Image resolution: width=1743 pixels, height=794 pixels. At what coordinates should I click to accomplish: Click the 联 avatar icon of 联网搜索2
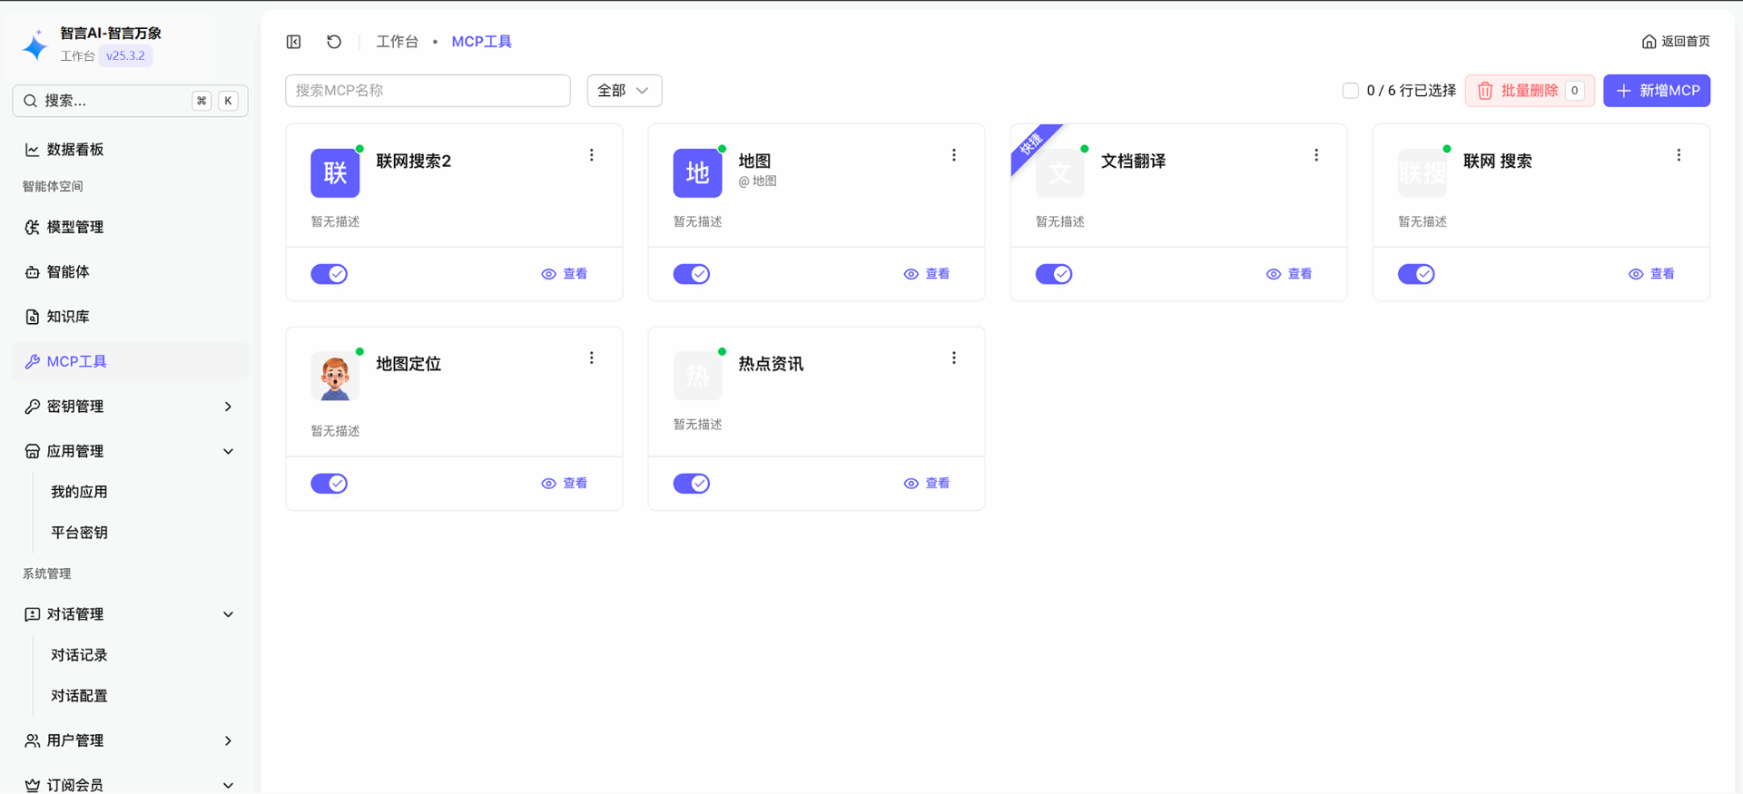[335, 172]
